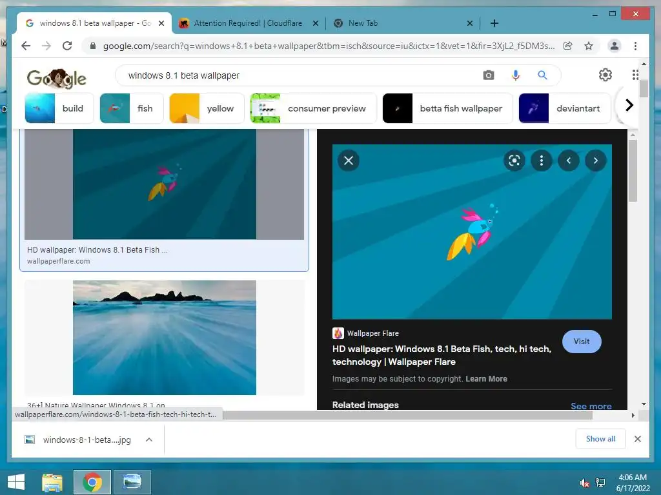Open the HD wallpaper Wallpaper Flare title link

click(x=442, y=355)
